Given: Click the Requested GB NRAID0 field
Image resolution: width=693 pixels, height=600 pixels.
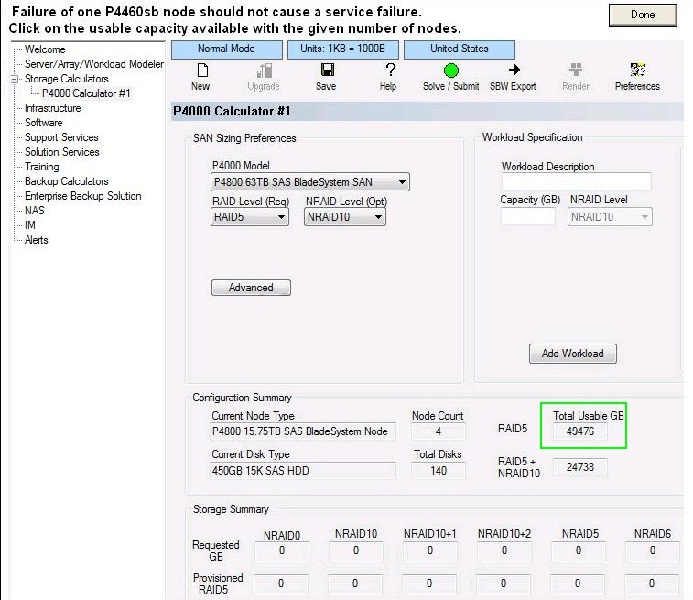Looking at the screenshot, I should tap(282, 551).
